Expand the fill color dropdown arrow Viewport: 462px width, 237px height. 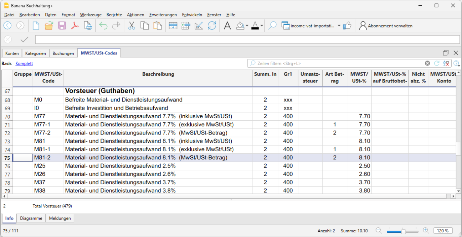(247, 26)
